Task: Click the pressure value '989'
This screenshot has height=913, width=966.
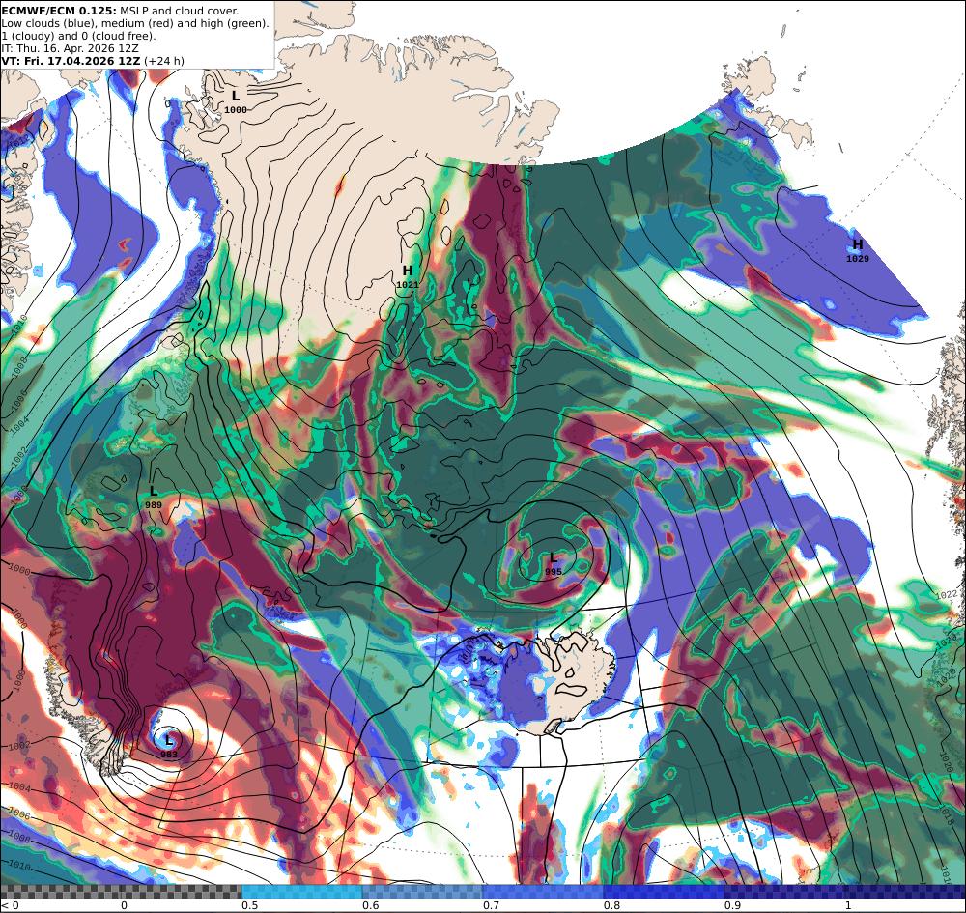Action: pos(154,505)
